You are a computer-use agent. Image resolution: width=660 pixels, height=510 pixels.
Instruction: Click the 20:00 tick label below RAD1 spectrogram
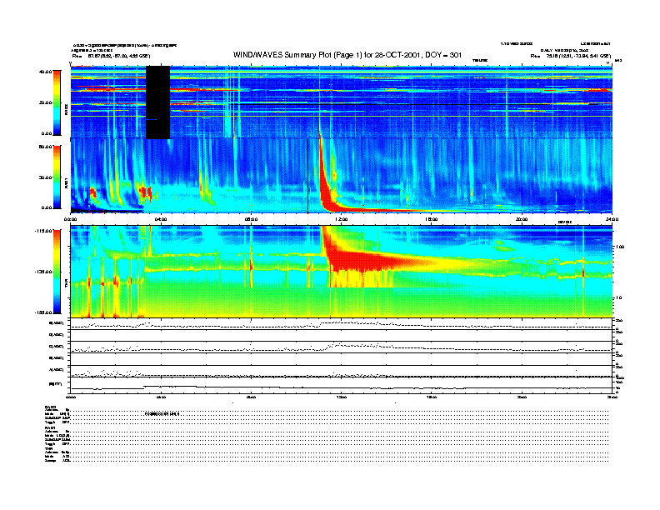click(x=522, y=219)
